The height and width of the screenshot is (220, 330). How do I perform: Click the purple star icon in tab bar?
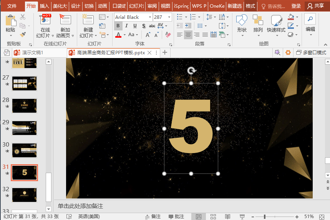pyautogui.click(x=277, y=52)
